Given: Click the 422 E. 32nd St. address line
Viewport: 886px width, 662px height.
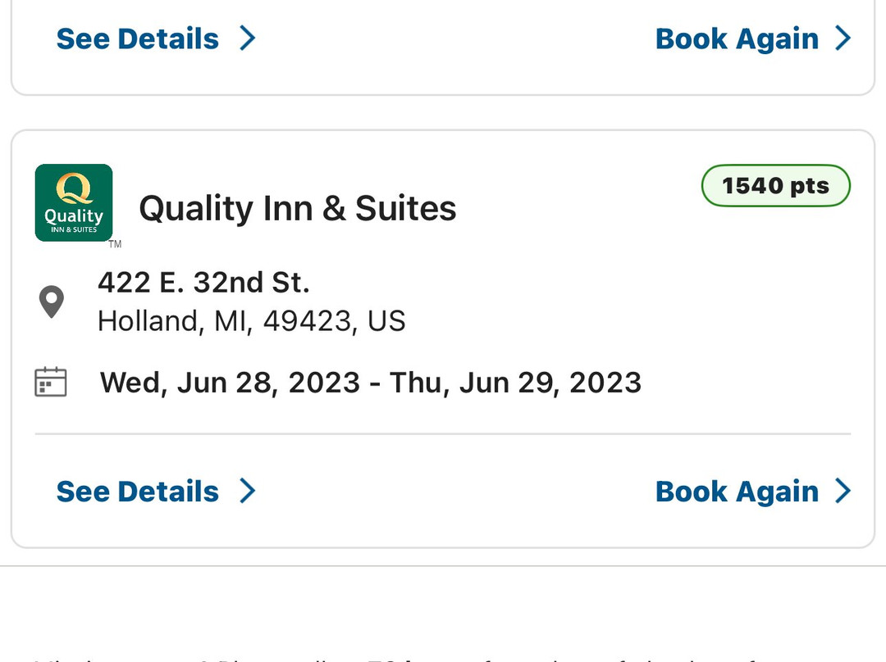Looking at the screenshot, I should point(203,283).
